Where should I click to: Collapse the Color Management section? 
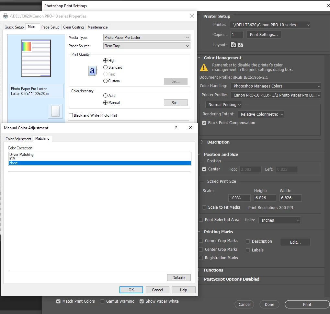click(x=199, y=57)
